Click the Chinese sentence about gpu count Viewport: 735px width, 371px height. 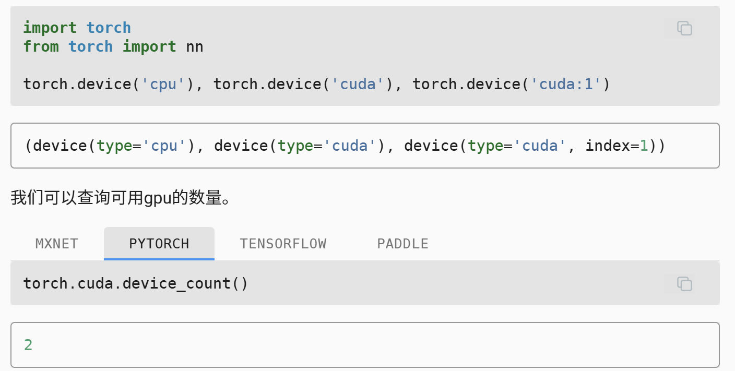[121, 198]
